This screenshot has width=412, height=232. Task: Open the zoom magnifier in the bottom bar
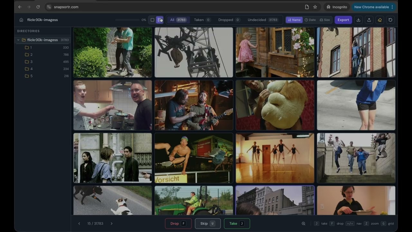(x=303, y=223)
